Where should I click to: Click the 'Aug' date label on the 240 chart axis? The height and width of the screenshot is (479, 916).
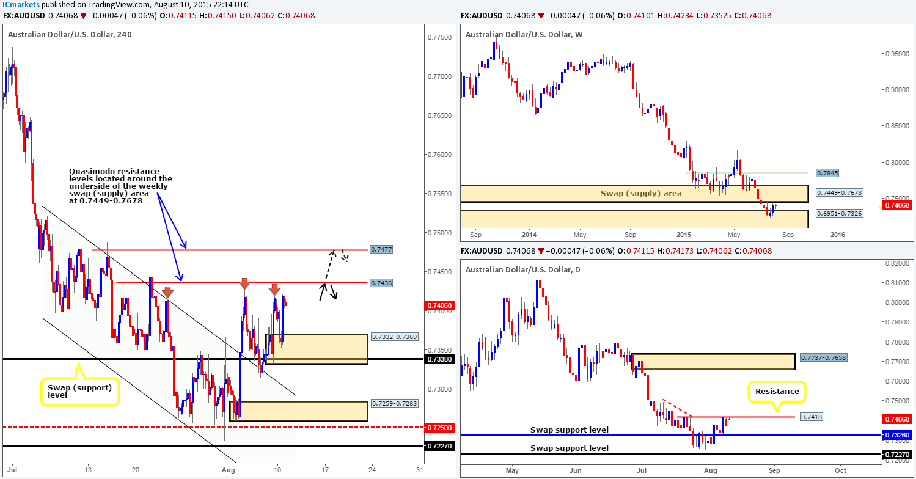tap(229, 470)
